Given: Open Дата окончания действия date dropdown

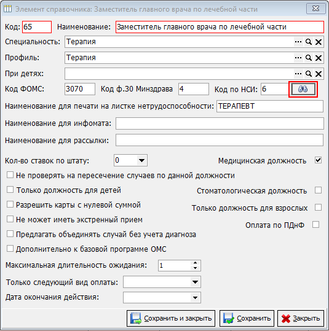Looking at the screenshot, I should click(x=195, y=298).
